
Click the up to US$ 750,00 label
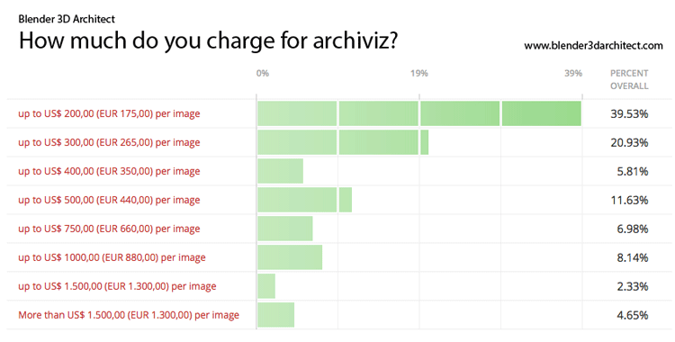[x=109, y=229]
